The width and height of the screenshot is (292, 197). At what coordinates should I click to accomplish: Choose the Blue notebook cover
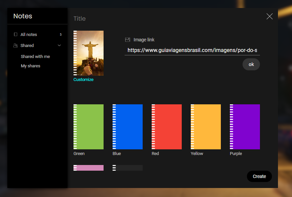[128, 127]
